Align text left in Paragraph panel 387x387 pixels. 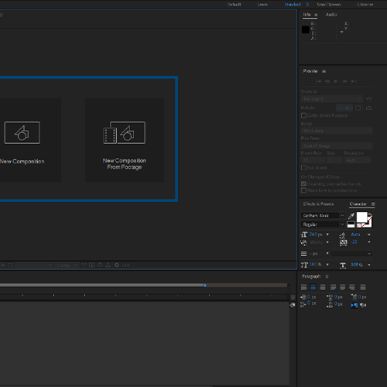304,287
